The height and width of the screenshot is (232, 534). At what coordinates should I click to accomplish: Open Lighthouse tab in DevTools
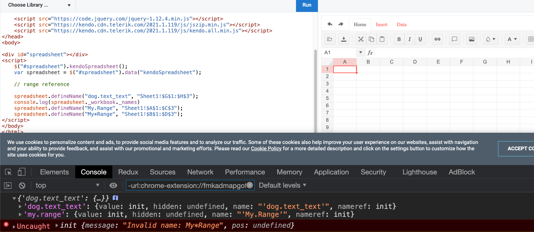[420, 172]
